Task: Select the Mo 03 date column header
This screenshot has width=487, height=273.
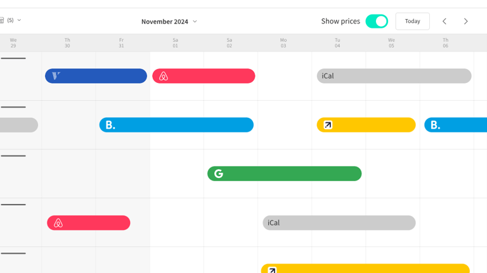Action: click(283, 42)
